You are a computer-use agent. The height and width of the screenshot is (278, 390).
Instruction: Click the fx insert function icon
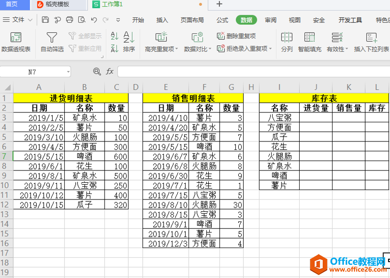coord(110,72)
